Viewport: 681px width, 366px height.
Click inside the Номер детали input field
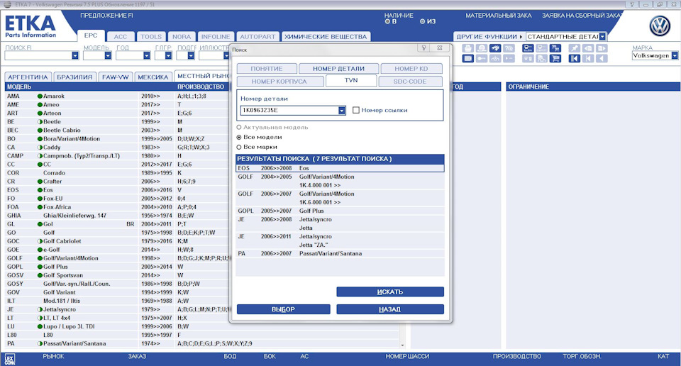click(289, 111)
